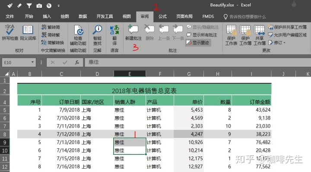Select column G header
This screenshot has height=172, width=311.
[189, 74]
